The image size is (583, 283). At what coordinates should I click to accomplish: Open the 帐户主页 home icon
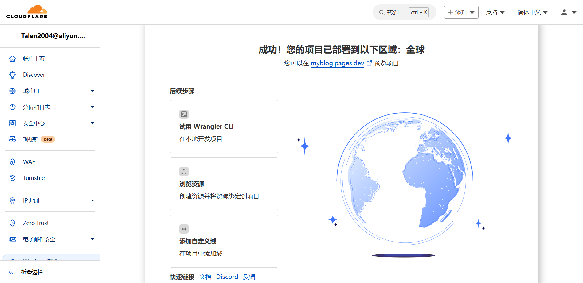[12, 59]
